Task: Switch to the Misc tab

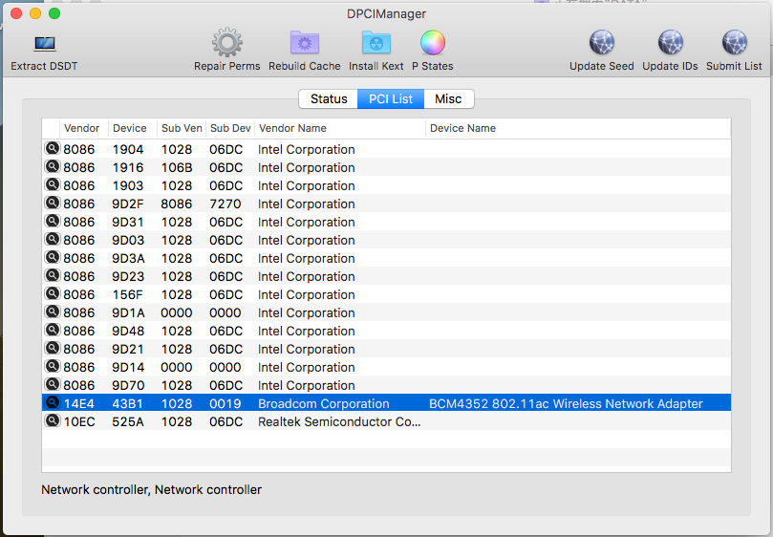Action: (448, 99)
